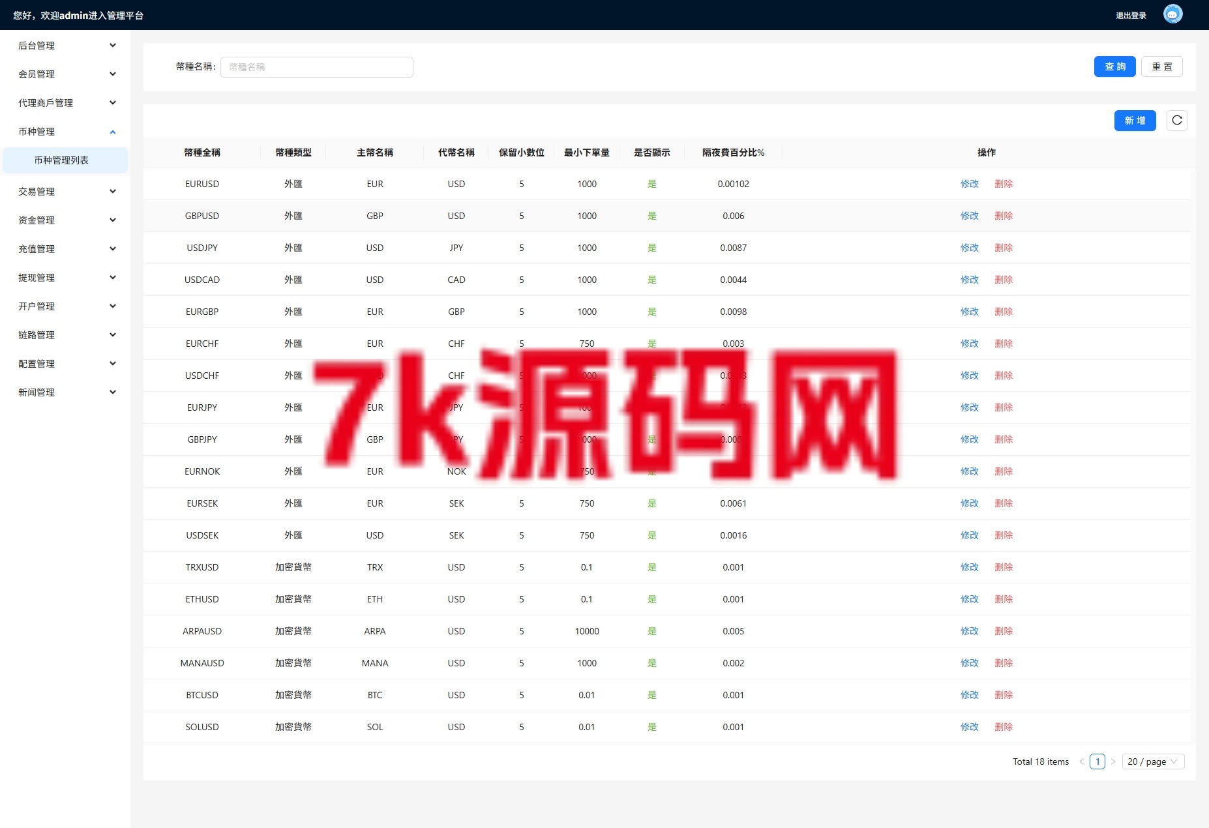The height and width of the screenshot is (828, 1209).
Task: Expand 充值管理 menu
Action: 65,249
